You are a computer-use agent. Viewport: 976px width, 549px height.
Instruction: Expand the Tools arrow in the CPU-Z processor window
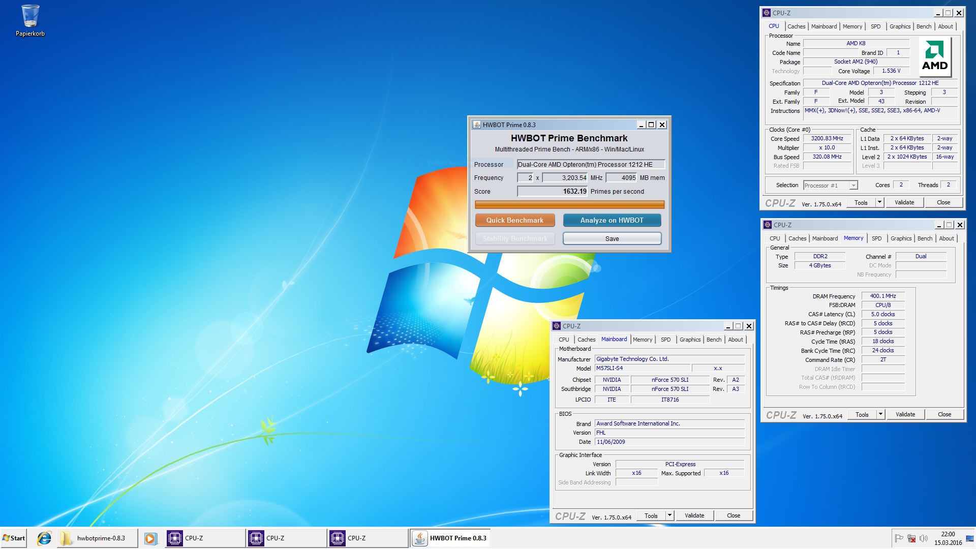tap(879, 202)
